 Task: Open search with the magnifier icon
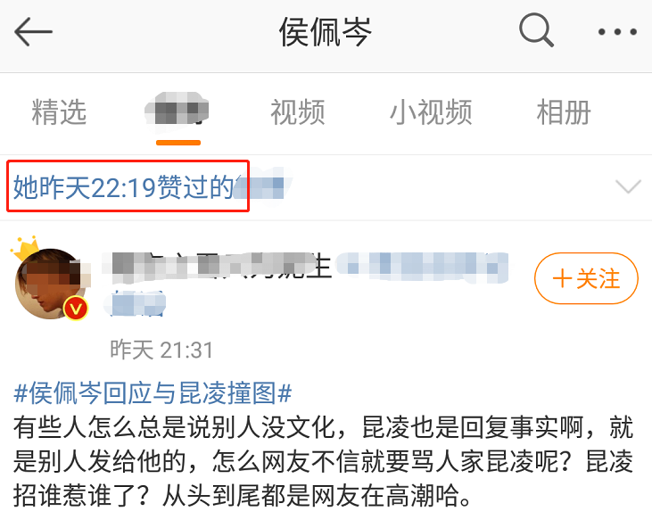(x=536, y=30)
